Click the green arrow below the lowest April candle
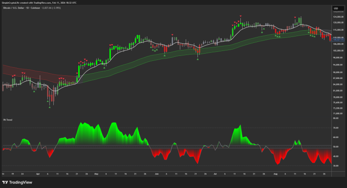Image resolution: width=347 pixels, height=188 pixels. tap(49, 107)
